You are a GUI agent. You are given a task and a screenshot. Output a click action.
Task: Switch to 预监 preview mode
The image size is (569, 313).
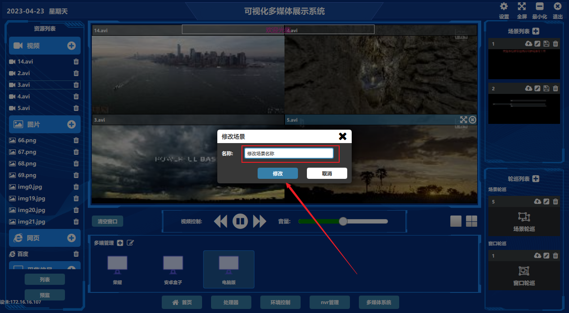pyautogui.click(x=45, y=295)
